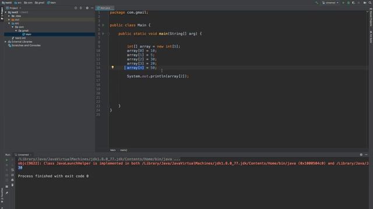Open the Project tool window vertical tab
The width and height of the screenshot is (373, 209).
(2, 14)
